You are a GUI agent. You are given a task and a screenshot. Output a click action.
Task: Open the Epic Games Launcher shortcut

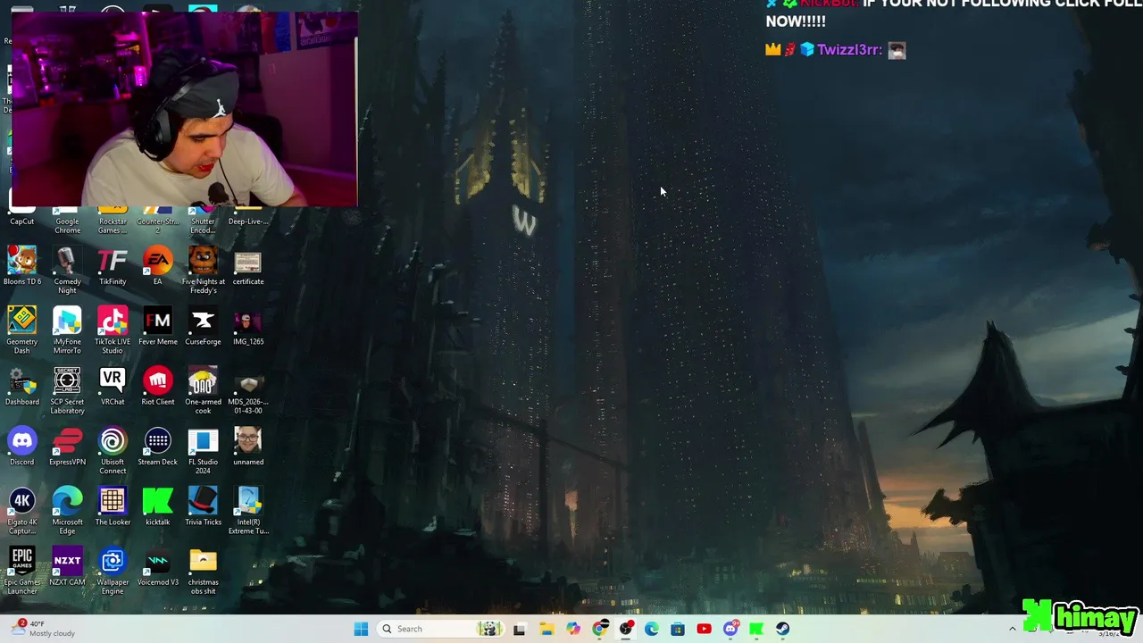point(22,572)
